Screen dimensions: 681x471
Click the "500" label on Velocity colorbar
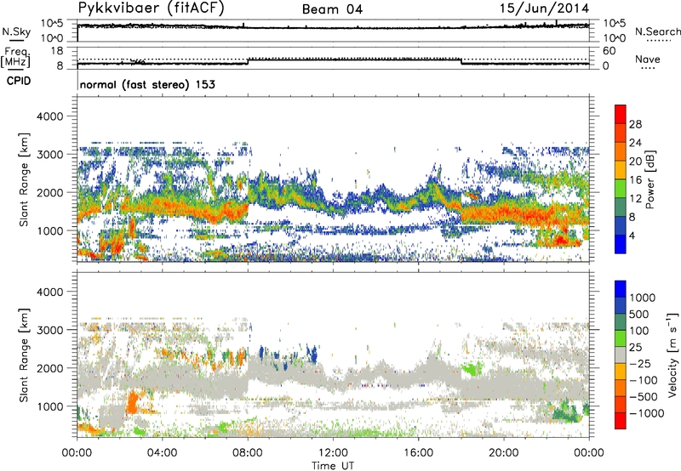[x=639, y=315]
